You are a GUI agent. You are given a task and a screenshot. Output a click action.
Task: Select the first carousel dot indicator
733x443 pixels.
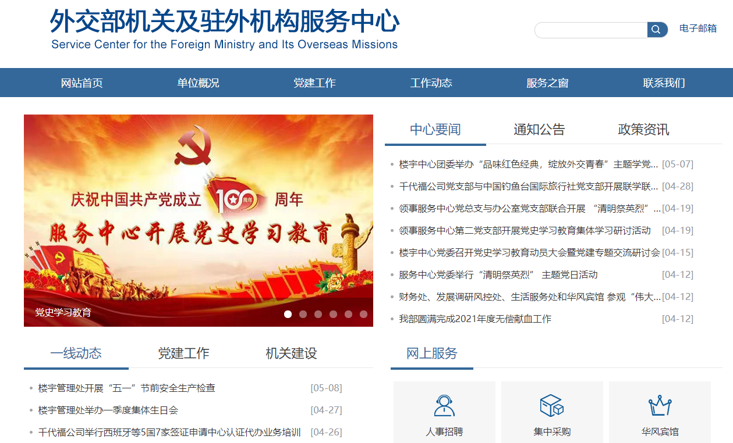288,314
